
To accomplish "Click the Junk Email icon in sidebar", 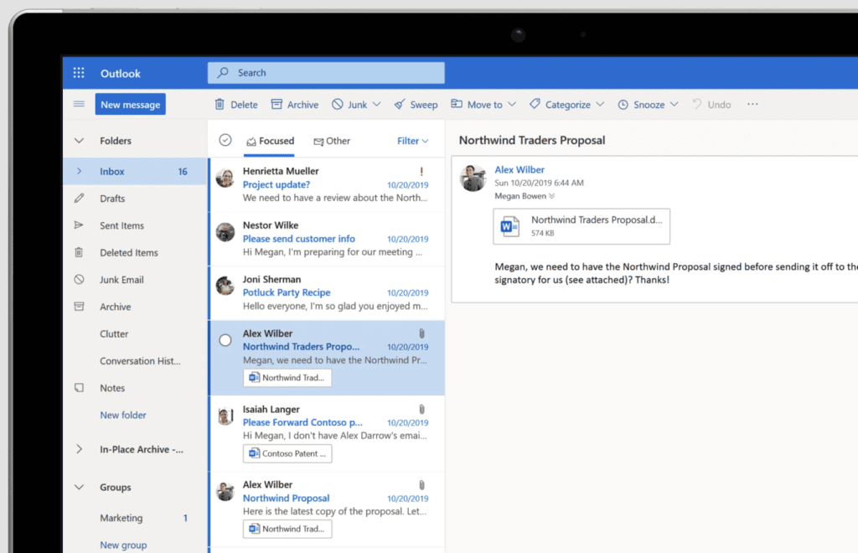I will tap(79, 279).
